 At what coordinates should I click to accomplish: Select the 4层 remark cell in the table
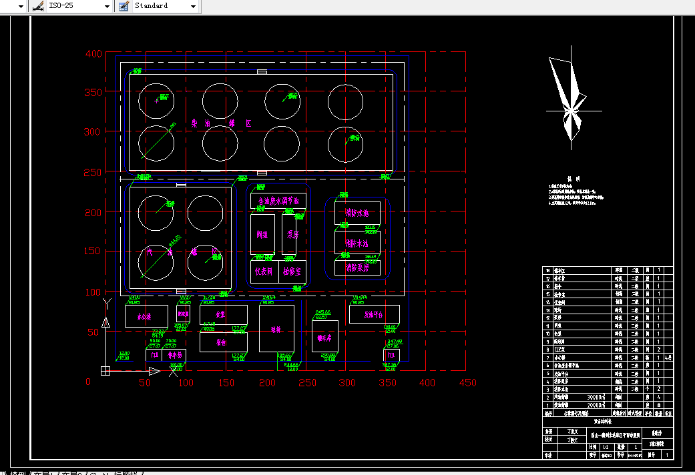click(668, 358)
